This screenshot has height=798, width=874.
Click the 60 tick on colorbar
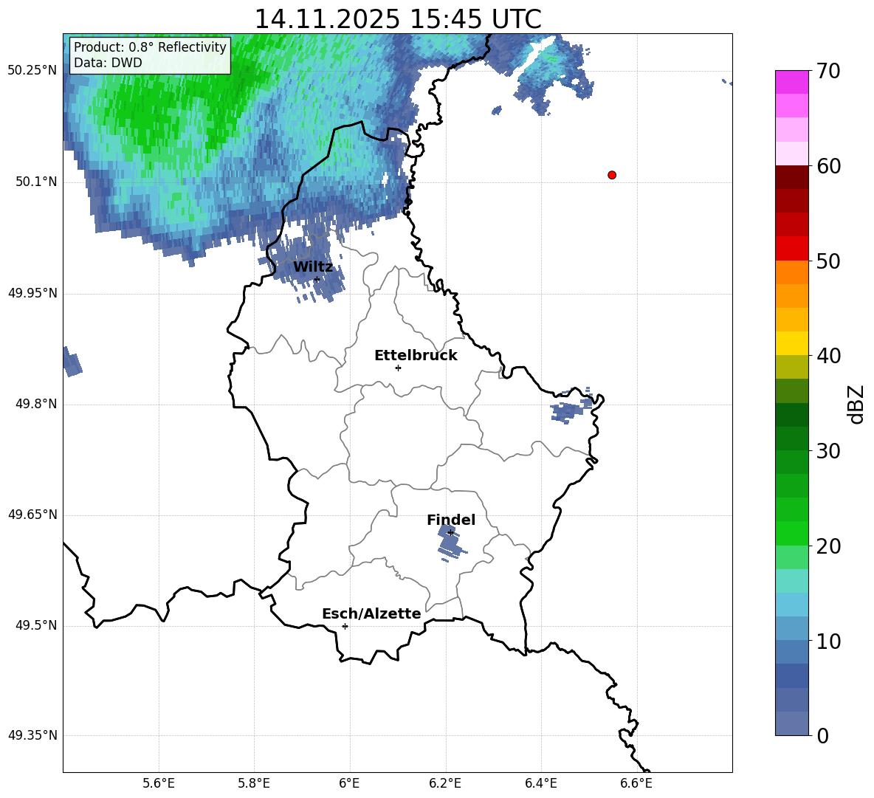point(827,166)
